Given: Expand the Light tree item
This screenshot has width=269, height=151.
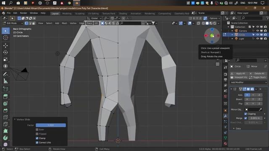Looking at the screenshot, I should pyautogui.click(x=232, y=39).
